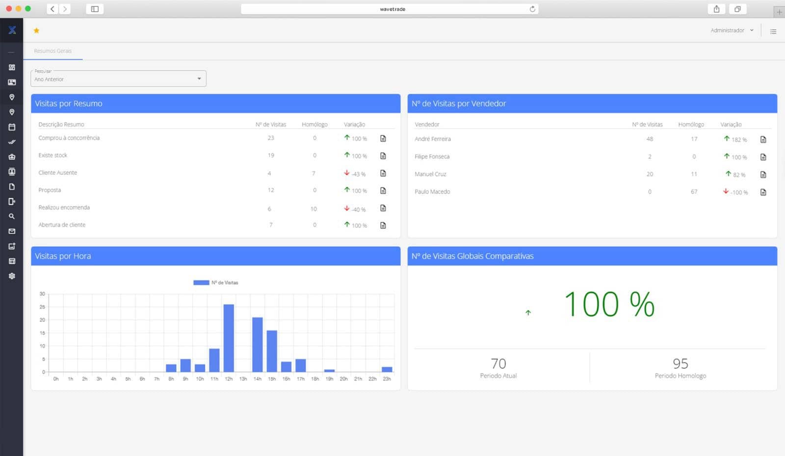Open details document icon for Comprou à concorrência
This screenshot has height=456, width=785.
click(x=383, y=138)
